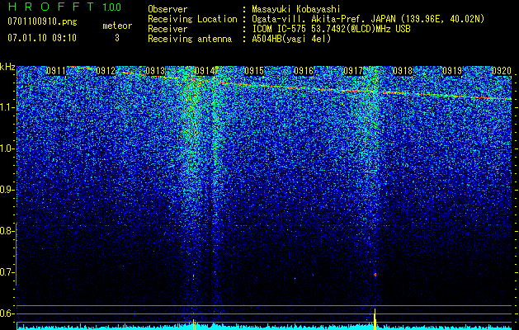Click the 0915 time marker

(x=254, y=71)
